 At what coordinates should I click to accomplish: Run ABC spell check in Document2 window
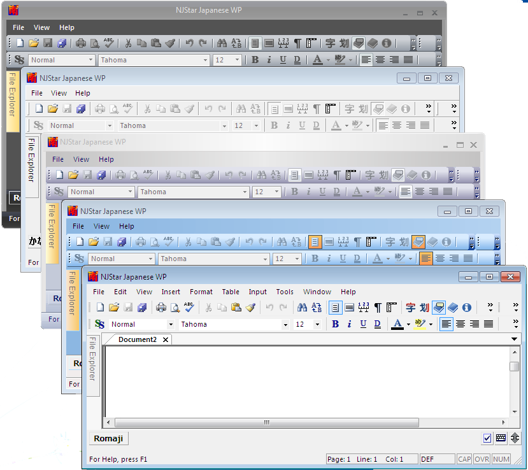[189, 307]
